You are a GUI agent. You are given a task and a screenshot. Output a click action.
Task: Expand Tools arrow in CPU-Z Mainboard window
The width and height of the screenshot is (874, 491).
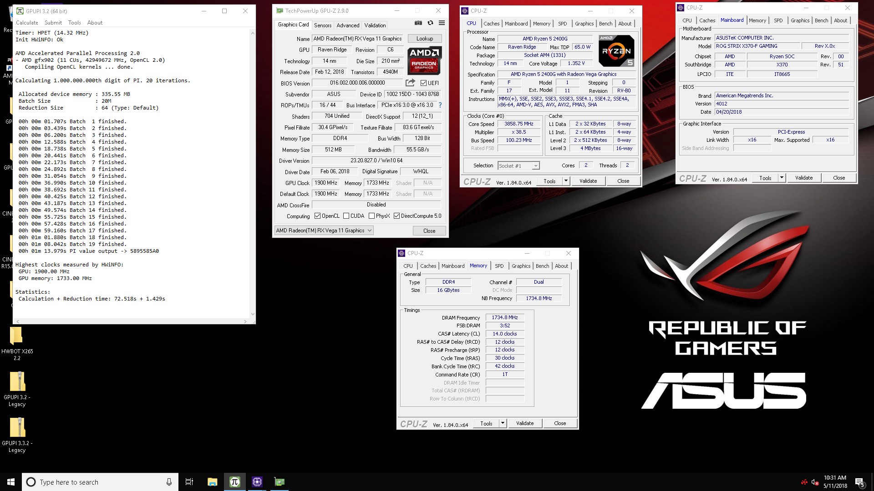pos(782,178)
